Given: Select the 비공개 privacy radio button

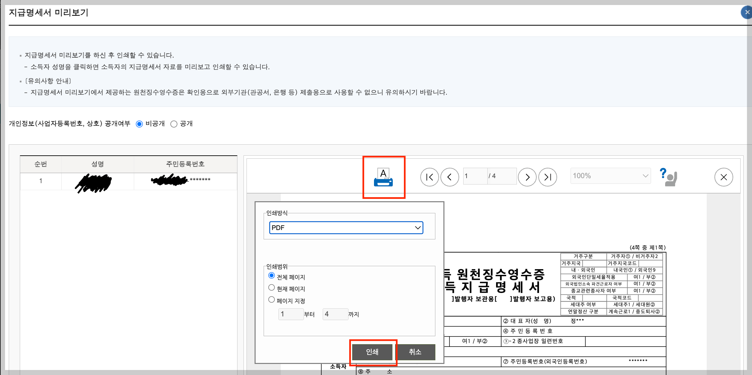Looking at the screenshot, I should pyautogui.click(x=140, y=124).
